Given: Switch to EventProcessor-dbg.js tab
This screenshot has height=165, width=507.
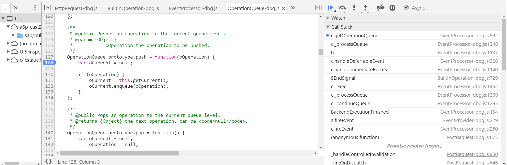Looking at the screenshot, I should pyautogui.click(x=193, y=8).
